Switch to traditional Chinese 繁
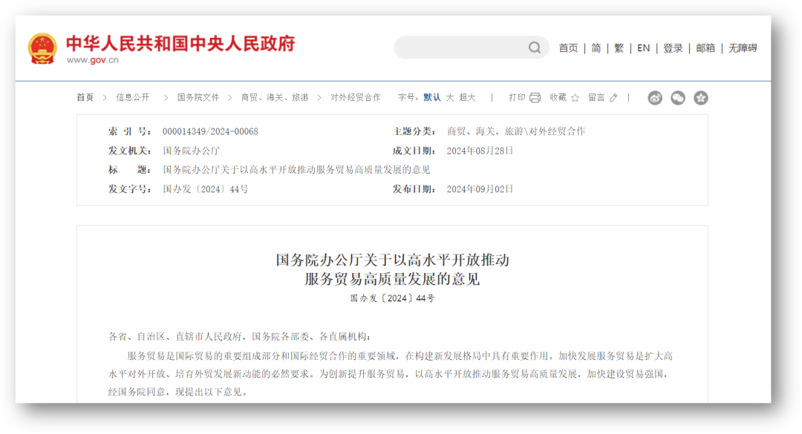Viewport: 802px width, 434px height. pyautogui.click(x=619, y=48)
